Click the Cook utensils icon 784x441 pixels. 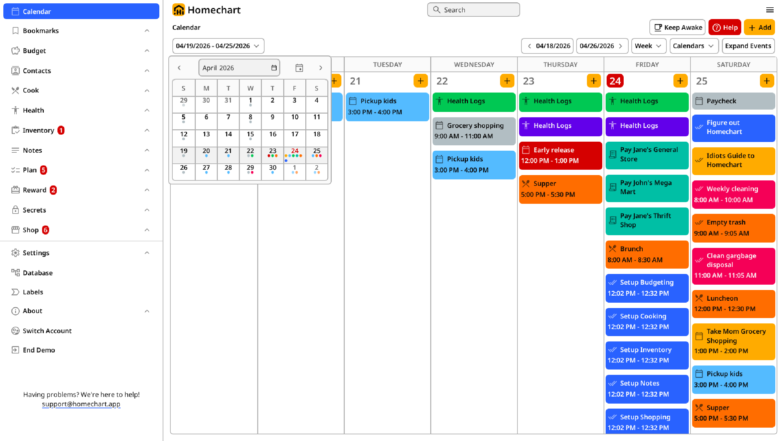[15, 91]
